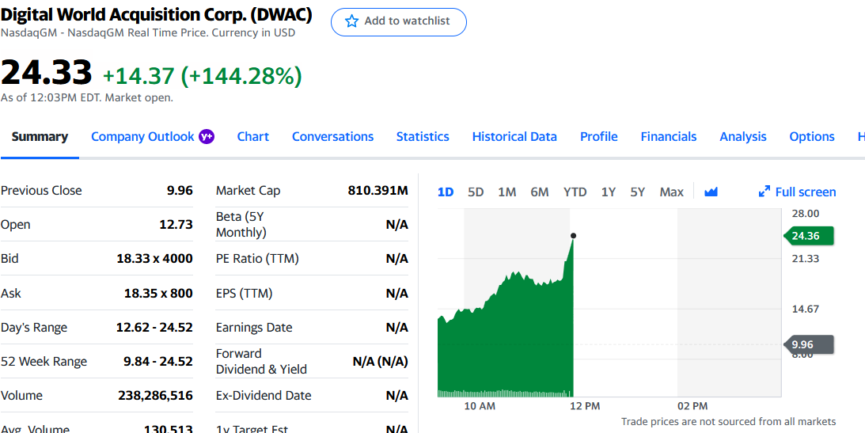Click the PE Ratio (TTM) label
The image size is (865, 433).
coord(257,259)
